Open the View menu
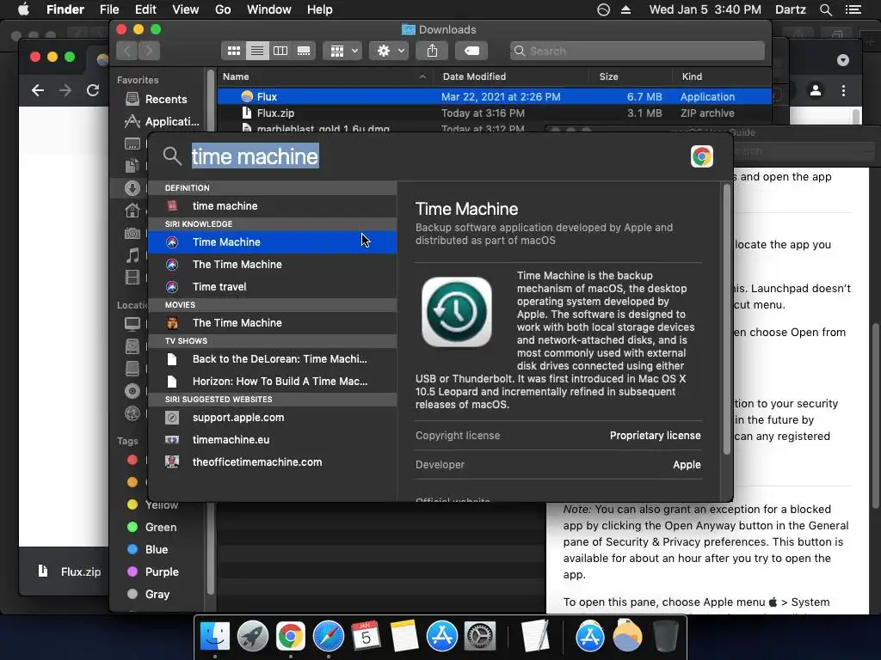Screen dimensions: 881x660 tap(186, 9)
